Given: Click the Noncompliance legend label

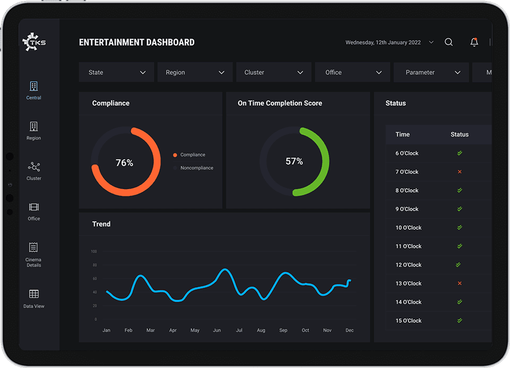Looking at the screenshot, I should tap(197, 168).
